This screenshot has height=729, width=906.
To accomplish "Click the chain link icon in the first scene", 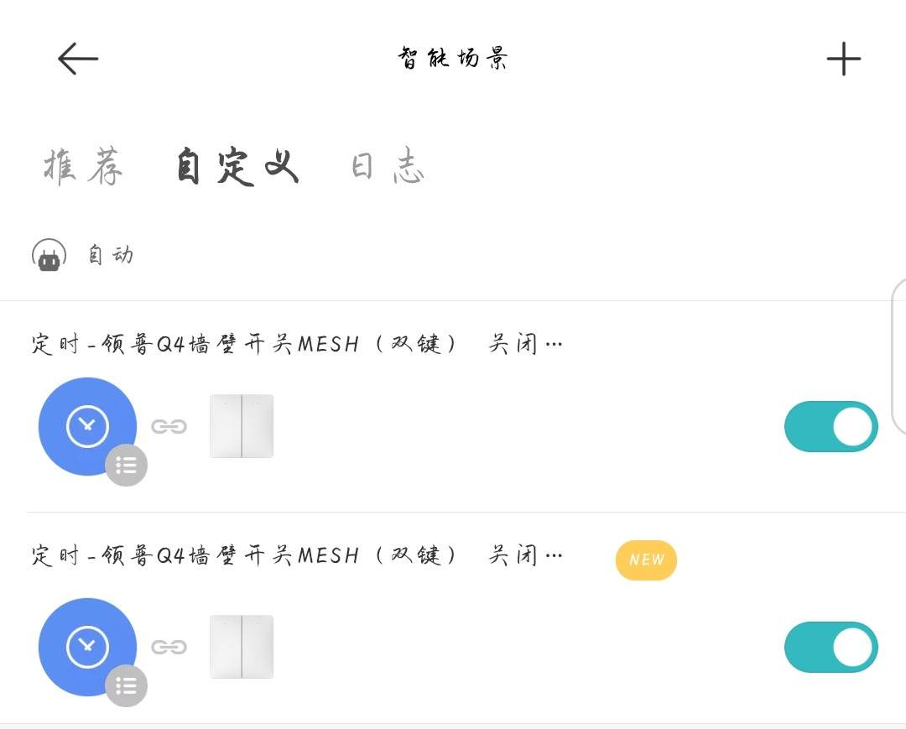I will tap(169, 426).
